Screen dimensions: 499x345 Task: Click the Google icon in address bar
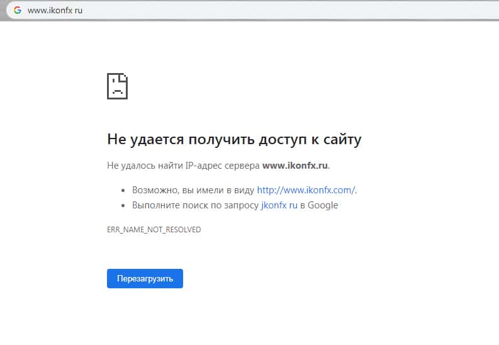(18, 10)
